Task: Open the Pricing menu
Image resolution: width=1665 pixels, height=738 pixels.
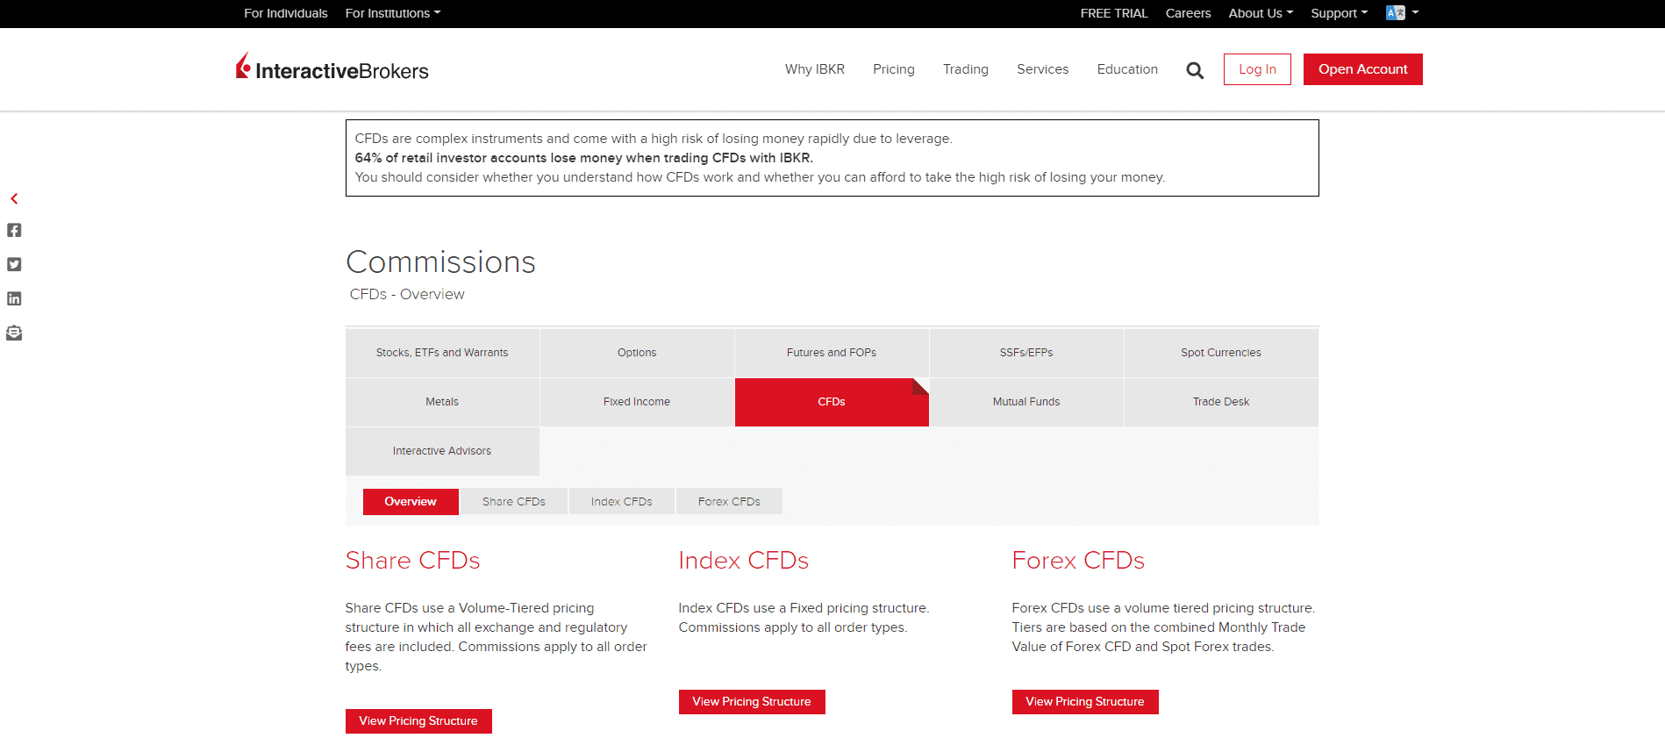Action: (x=894, y=69)
